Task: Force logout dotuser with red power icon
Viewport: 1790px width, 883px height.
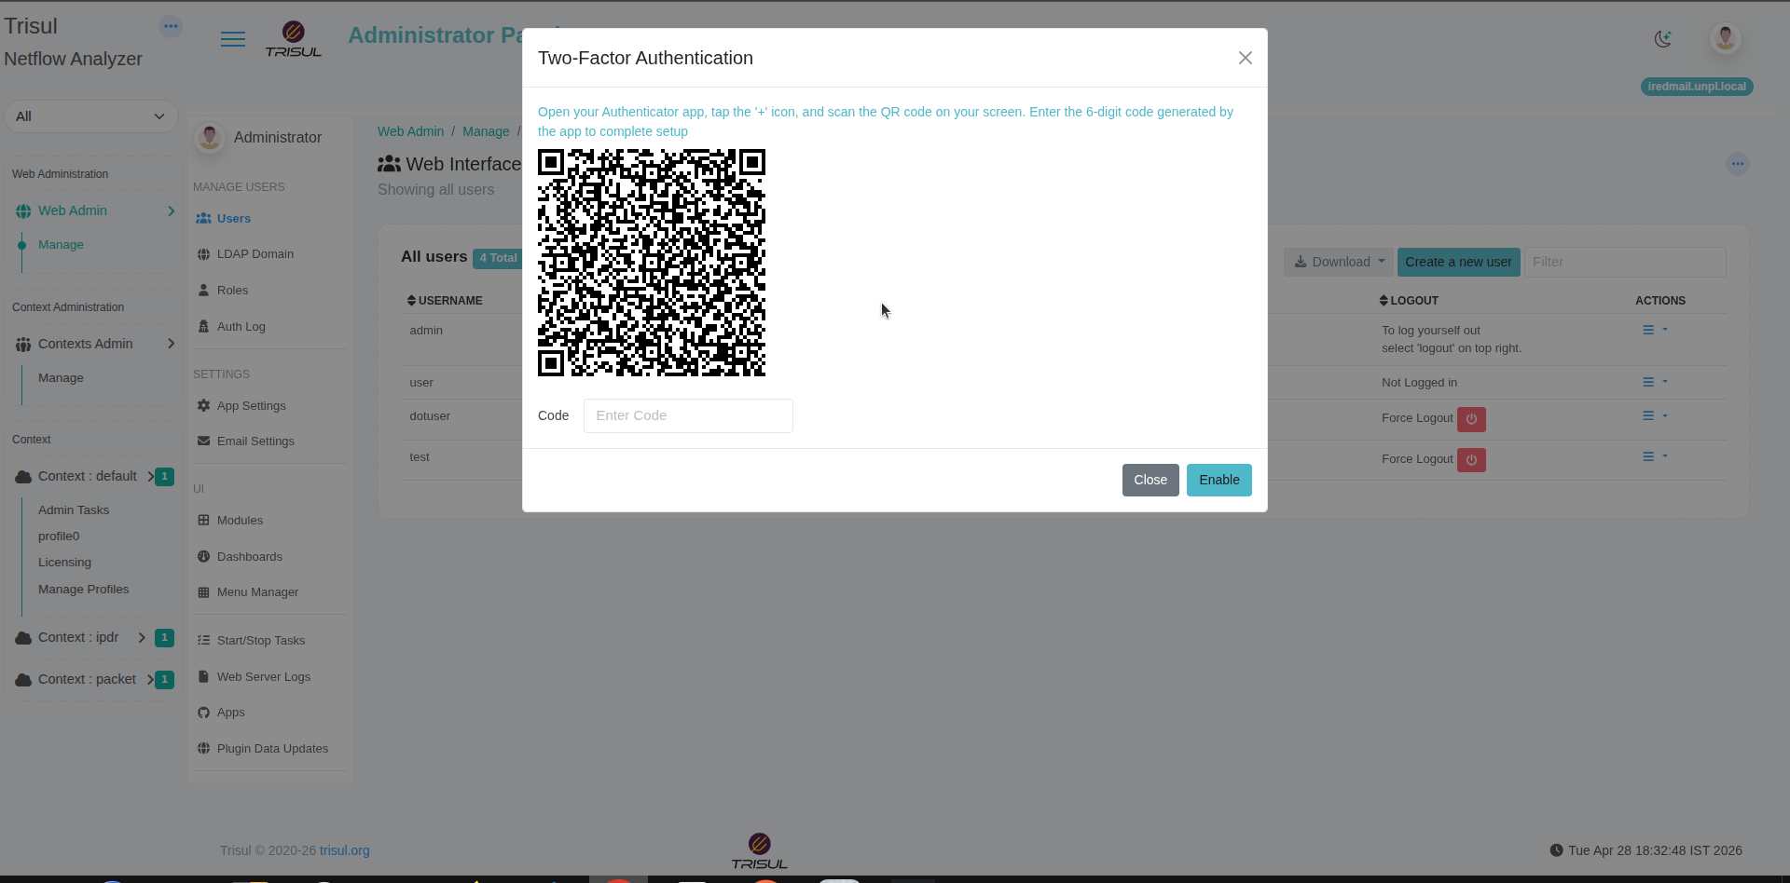Action: [1471, 419]
